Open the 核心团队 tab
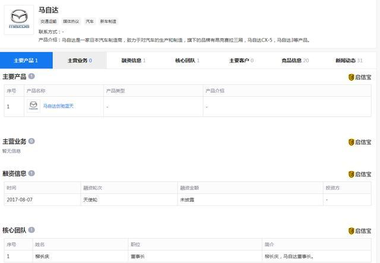This screenshot has height=263, width=380. coord(188,61)
